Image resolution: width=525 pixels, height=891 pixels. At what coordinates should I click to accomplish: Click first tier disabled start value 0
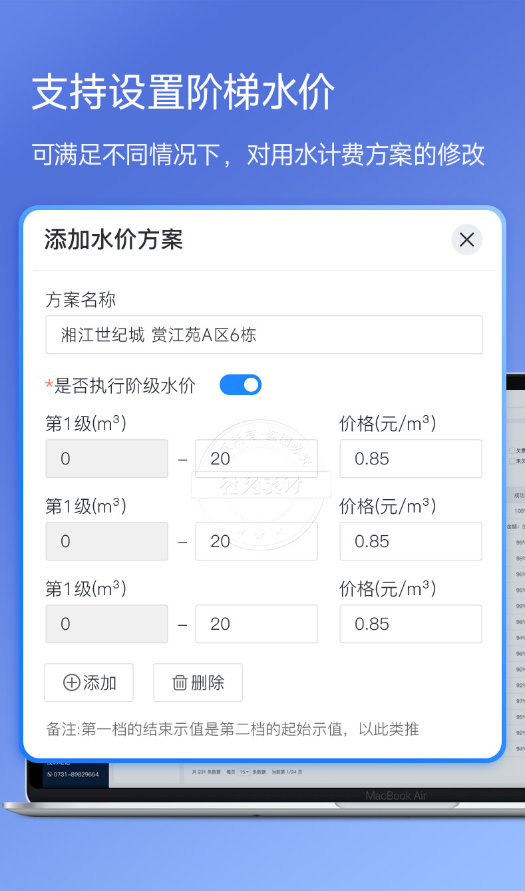pyautogui.click(x=106, y=458)
